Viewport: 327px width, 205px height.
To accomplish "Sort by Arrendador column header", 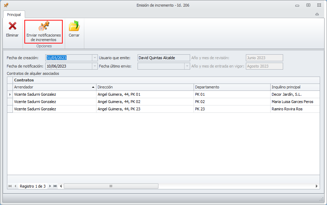I will (x=54, y=87).
